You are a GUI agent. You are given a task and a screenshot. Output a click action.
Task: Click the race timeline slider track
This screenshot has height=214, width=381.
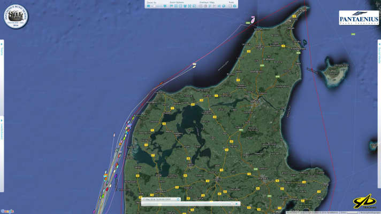pyautogui.click(x=187, y=204)
